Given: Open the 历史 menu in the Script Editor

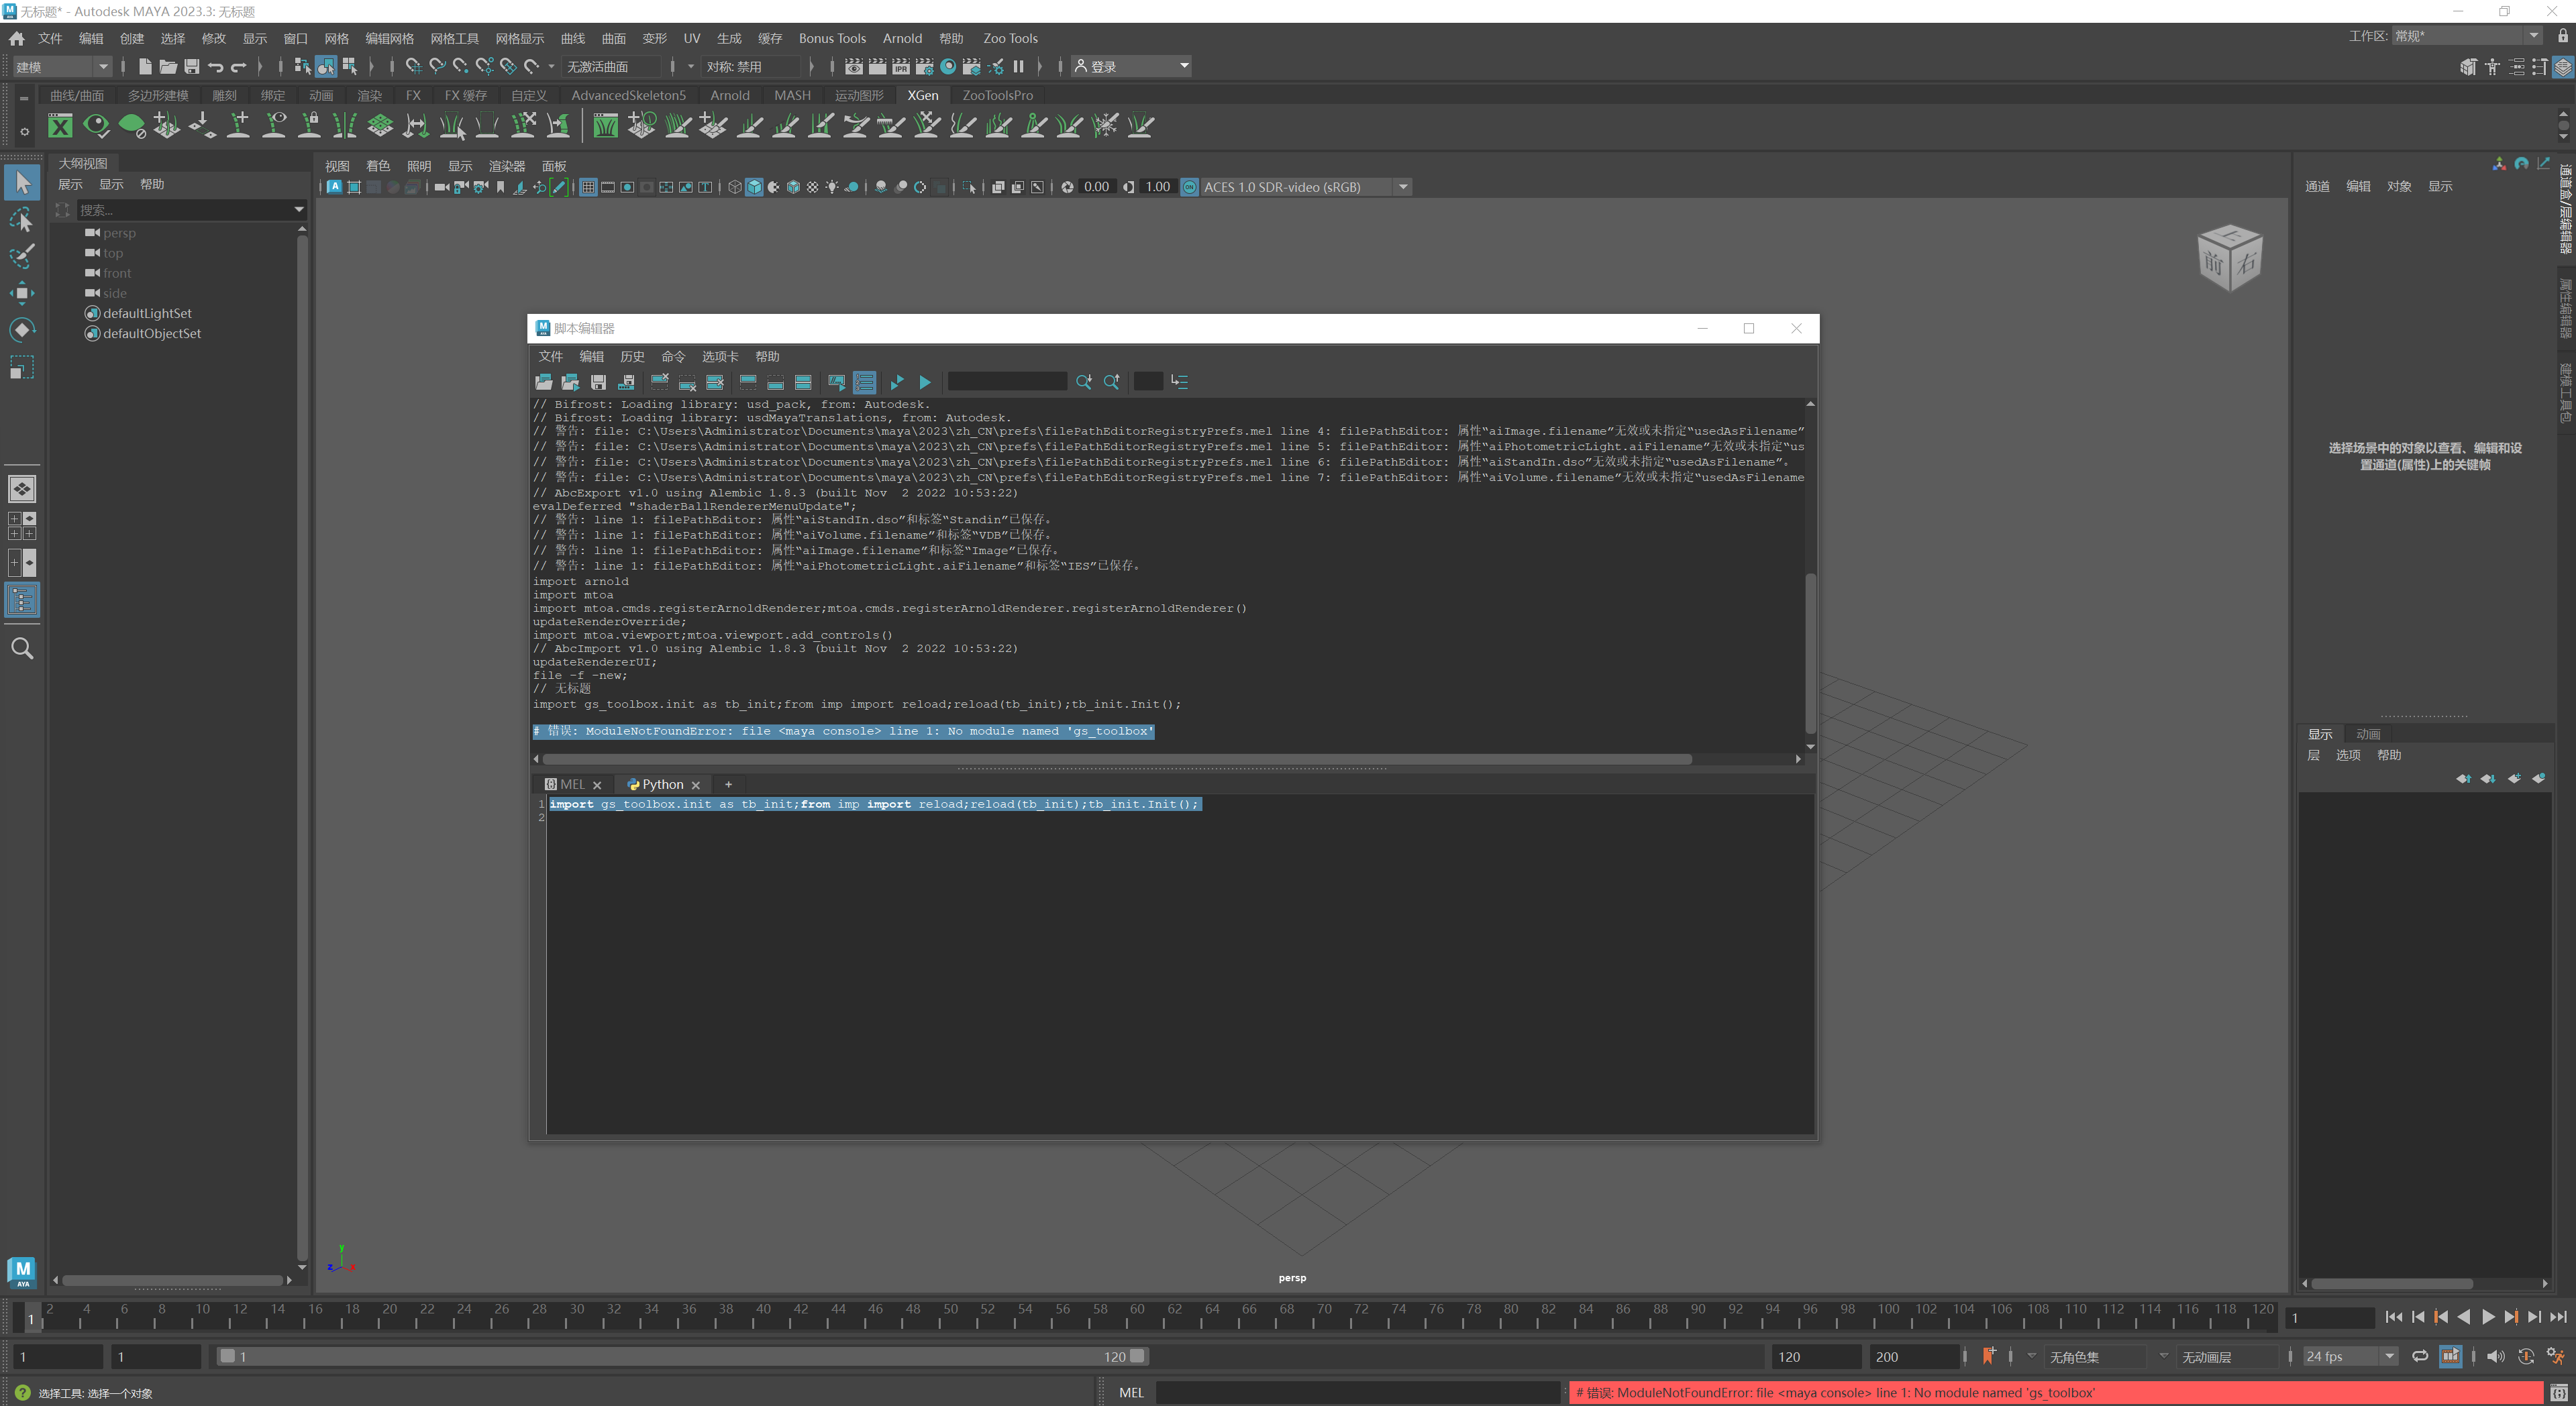Looking at the screenshot, I should (x=632, y=357).
